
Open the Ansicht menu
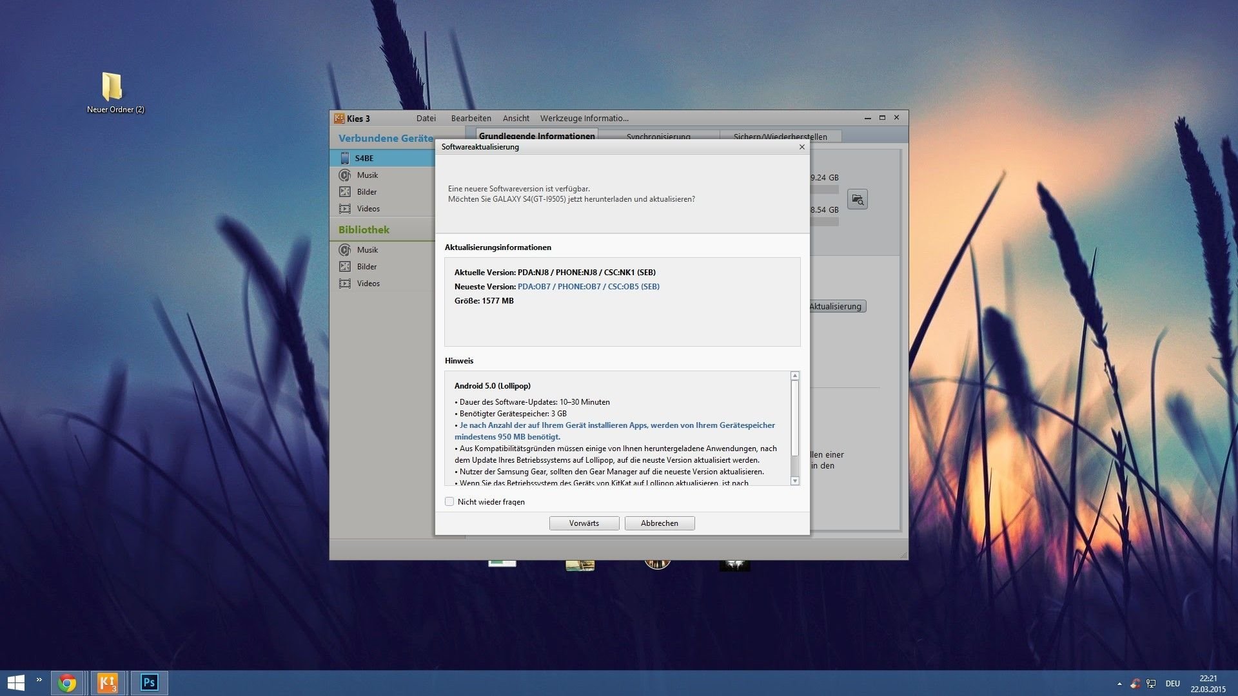point(516,118)
